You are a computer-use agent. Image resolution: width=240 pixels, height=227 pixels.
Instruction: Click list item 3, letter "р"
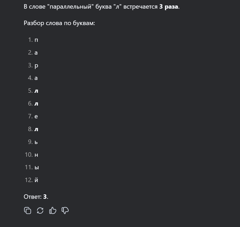tap(36, 66)
